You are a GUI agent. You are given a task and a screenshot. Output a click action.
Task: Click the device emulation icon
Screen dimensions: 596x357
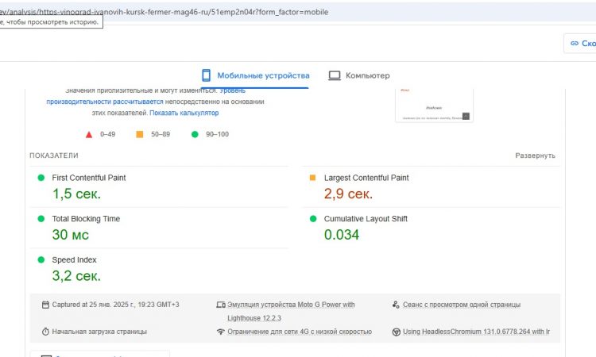click(221, 305)
